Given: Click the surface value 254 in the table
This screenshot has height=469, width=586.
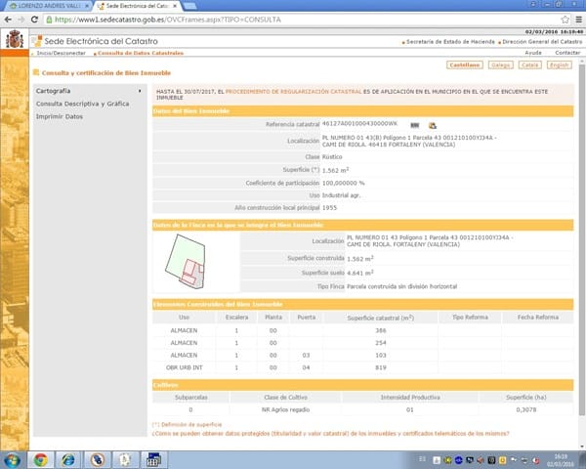Looking at the screenshot, I should tap(381, 343).
